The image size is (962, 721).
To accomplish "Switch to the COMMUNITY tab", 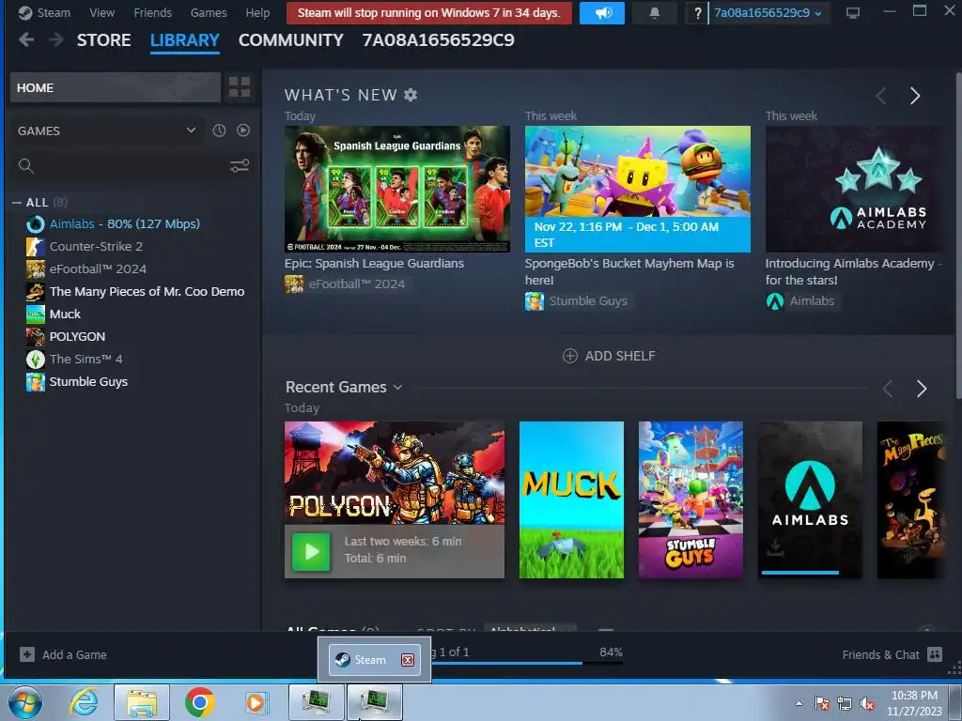I will pos(291,39).
